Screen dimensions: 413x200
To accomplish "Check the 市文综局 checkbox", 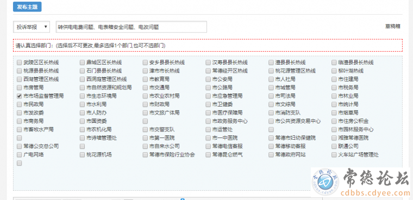I will click(x=271, y=104).
